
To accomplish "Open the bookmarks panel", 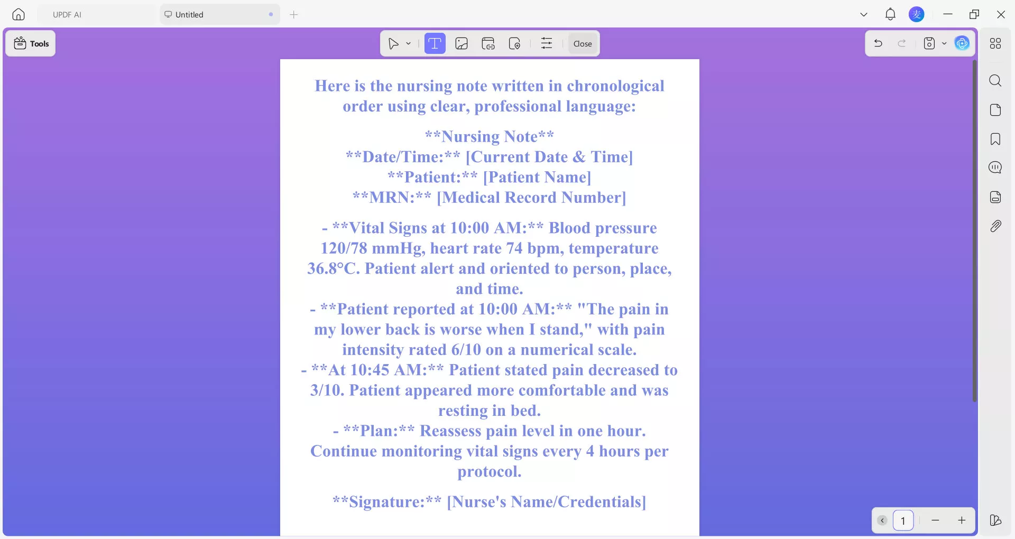I will 996,139.
